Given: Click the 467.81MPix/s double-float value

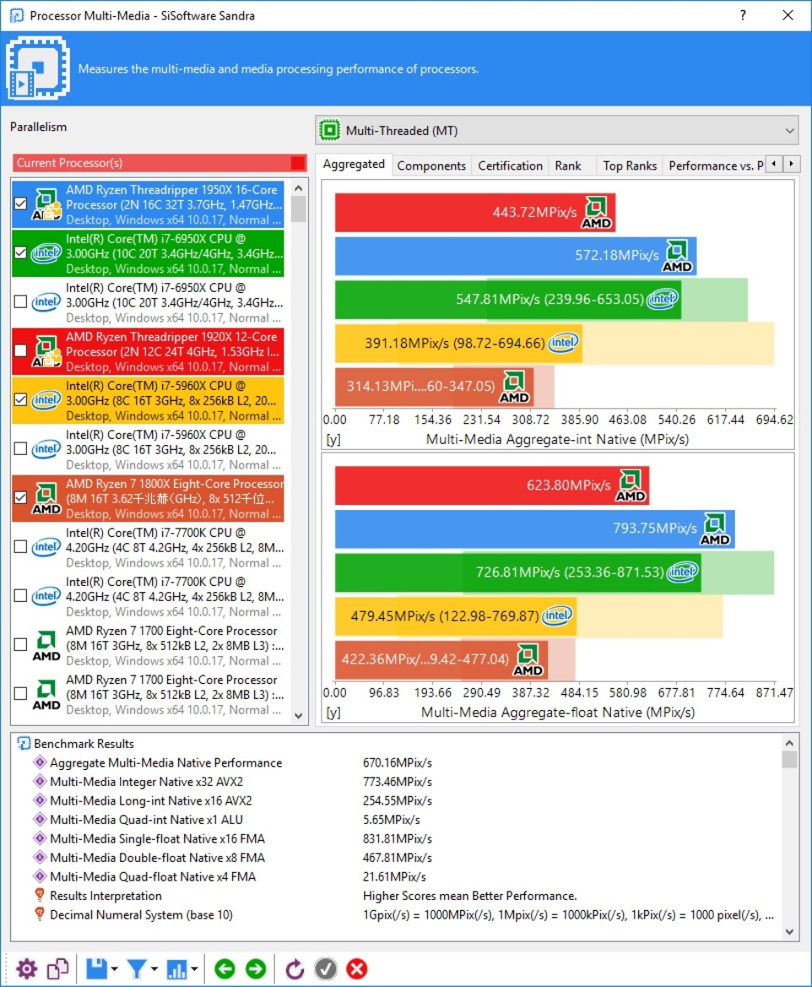Looking at the screenshot, I should pos(398,857).
